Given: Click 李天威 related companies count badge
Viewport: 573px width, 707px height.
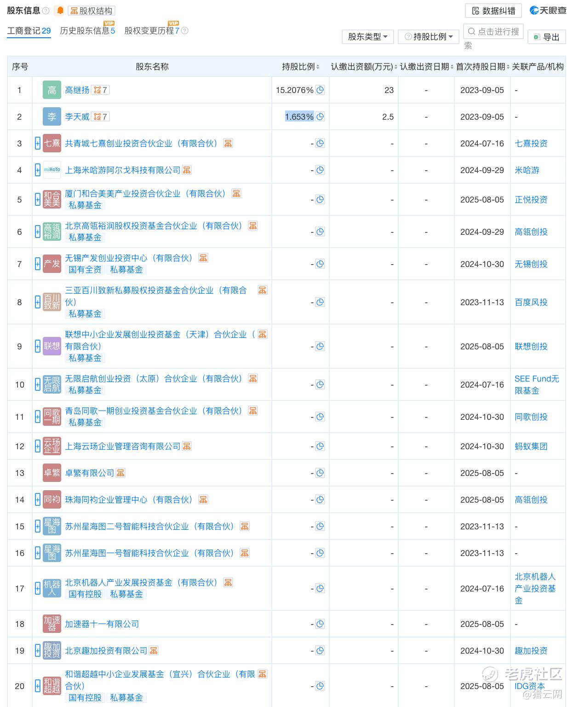Looking at the screenshot, I should (100, 117).
